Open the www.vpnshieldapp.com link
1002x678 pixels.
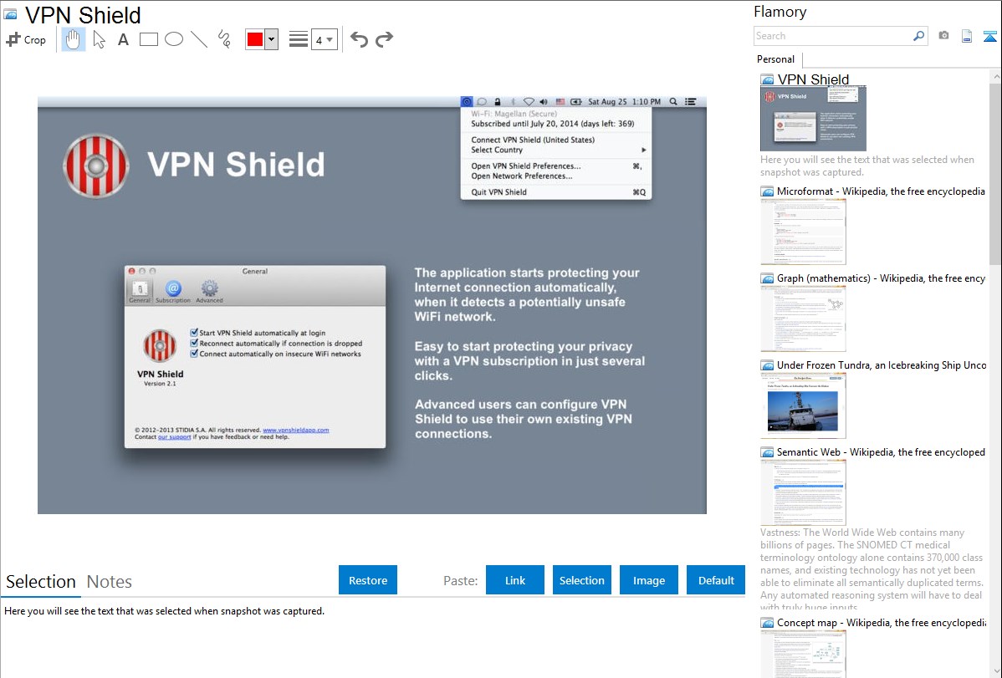[296, 430]
